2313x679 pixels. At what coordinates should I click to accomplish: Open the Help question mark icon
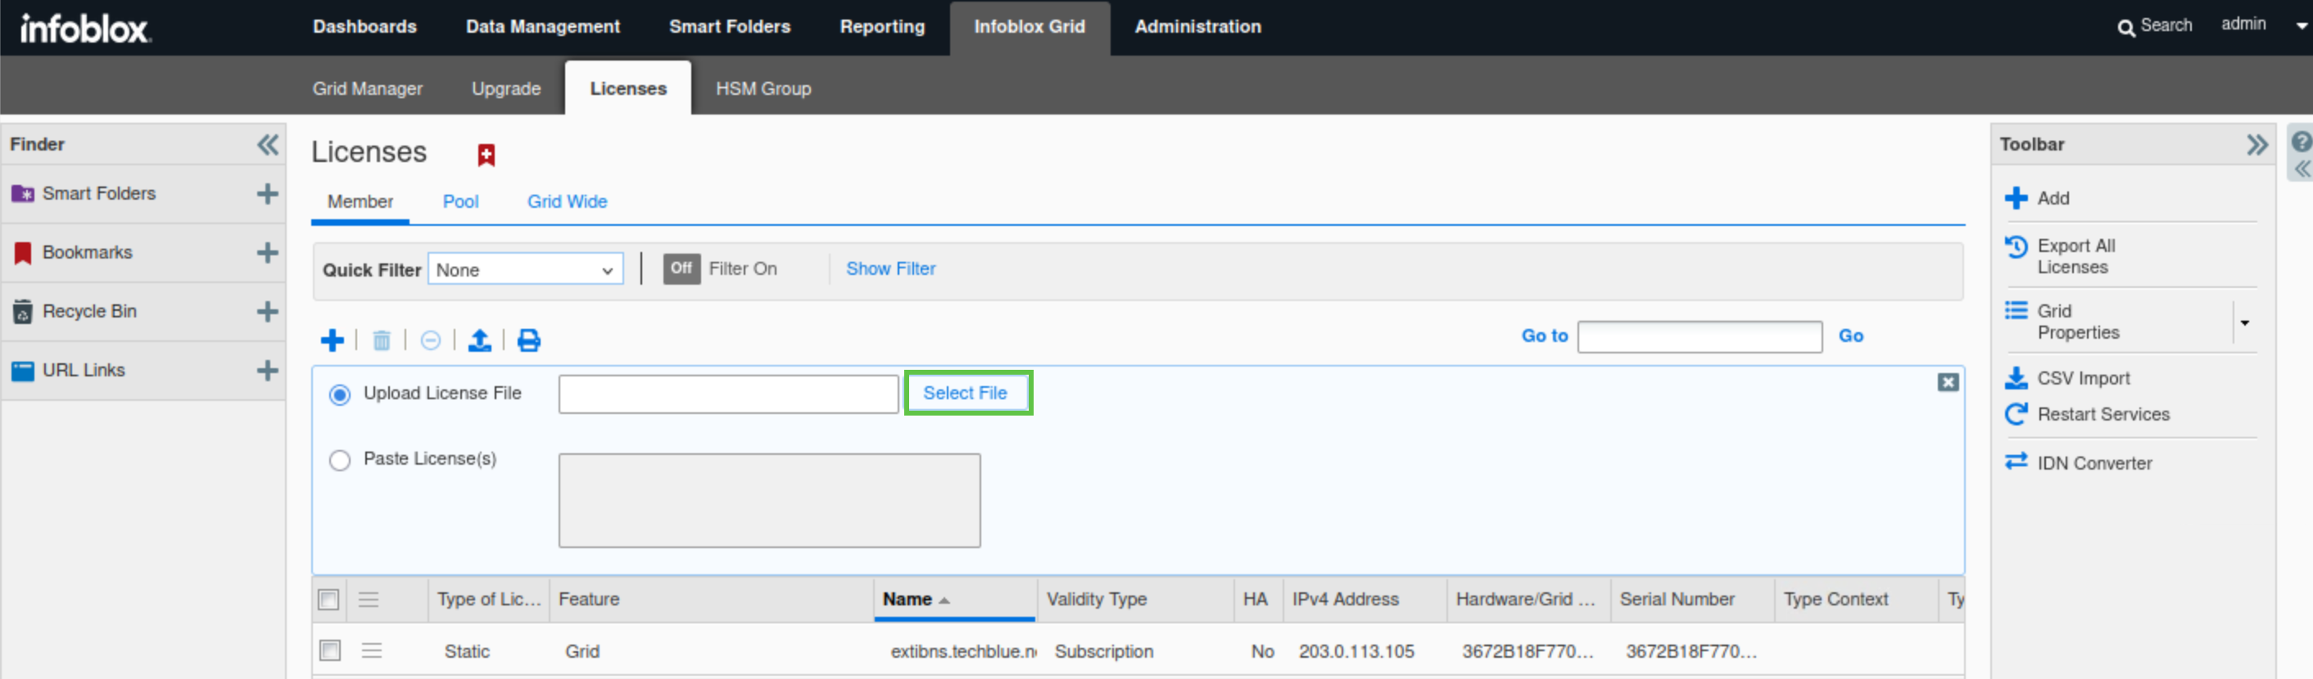2302,142
